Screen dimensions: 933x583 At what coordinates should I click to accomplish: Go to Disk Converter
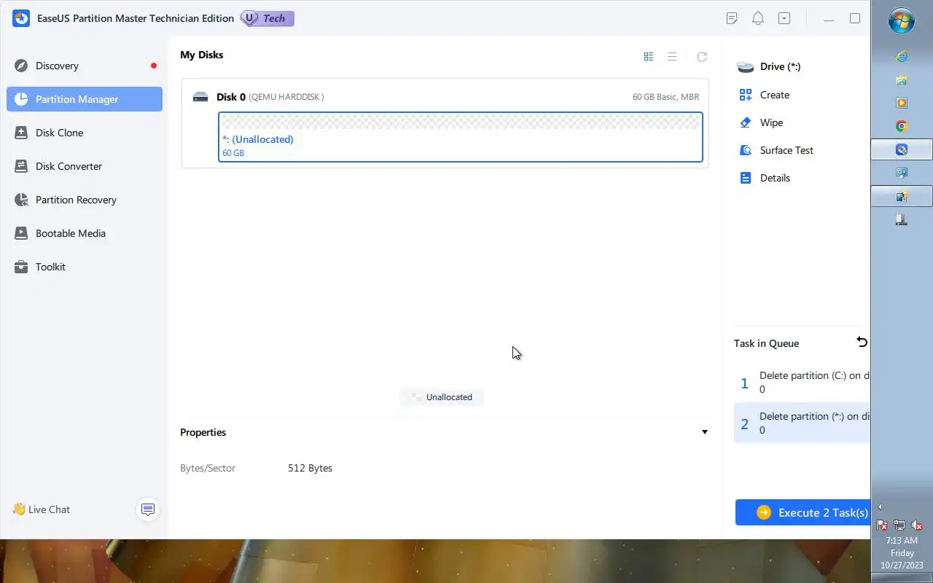click(x=85, y=166)
